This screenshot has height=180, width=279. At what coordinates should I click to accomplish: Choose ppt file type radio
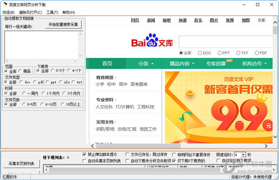click(x=47, y=82)
